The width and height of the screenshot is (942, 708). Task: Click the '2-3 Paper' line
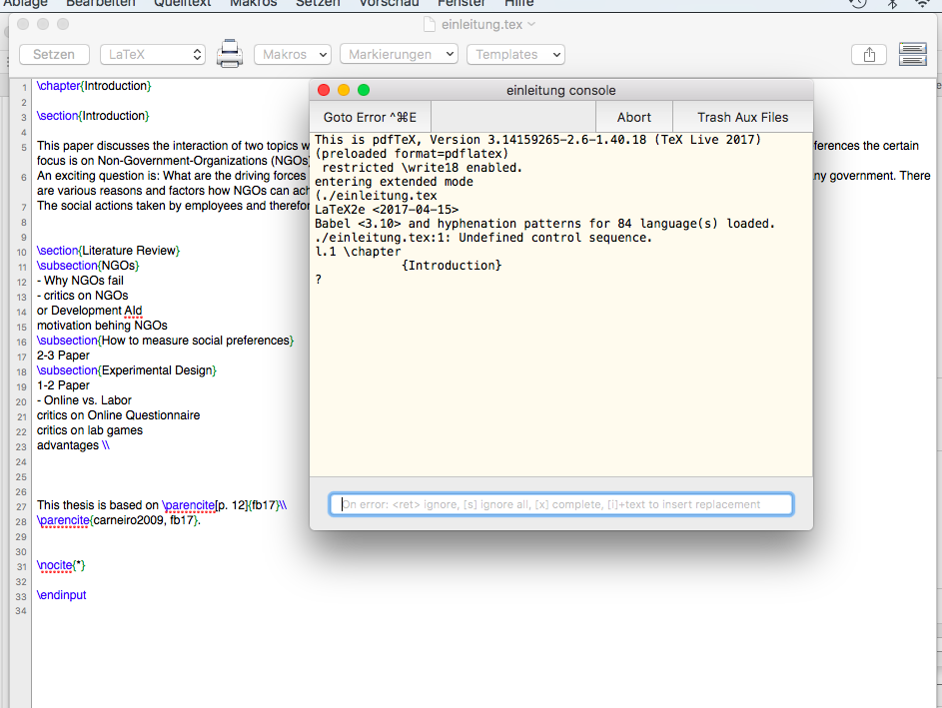(63, 355)
